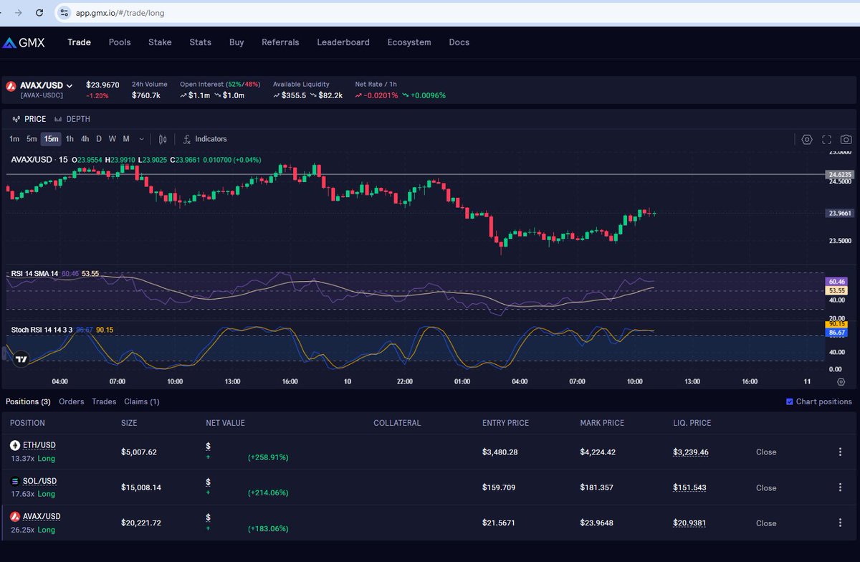
Task: Open the Ecosystem page
Action: click(x=409, y=42)
